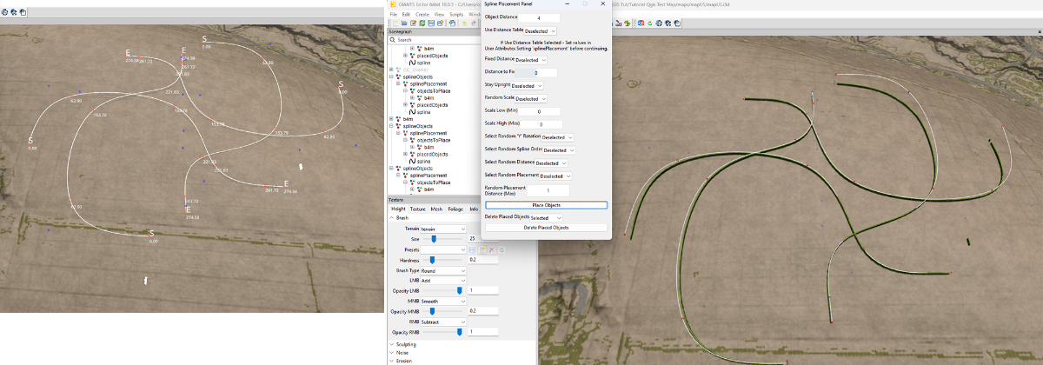Open Select Random Placement dropdown

tap(555, 176)
